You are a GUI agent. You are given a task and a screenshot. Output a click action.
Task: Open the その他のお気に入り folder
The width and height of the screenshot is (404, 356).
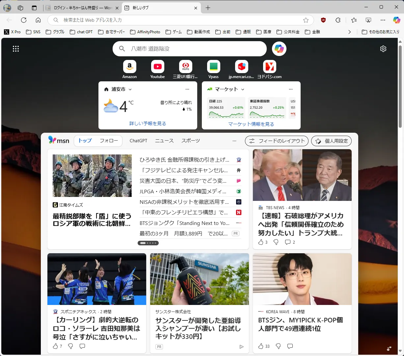coord(380,32)
